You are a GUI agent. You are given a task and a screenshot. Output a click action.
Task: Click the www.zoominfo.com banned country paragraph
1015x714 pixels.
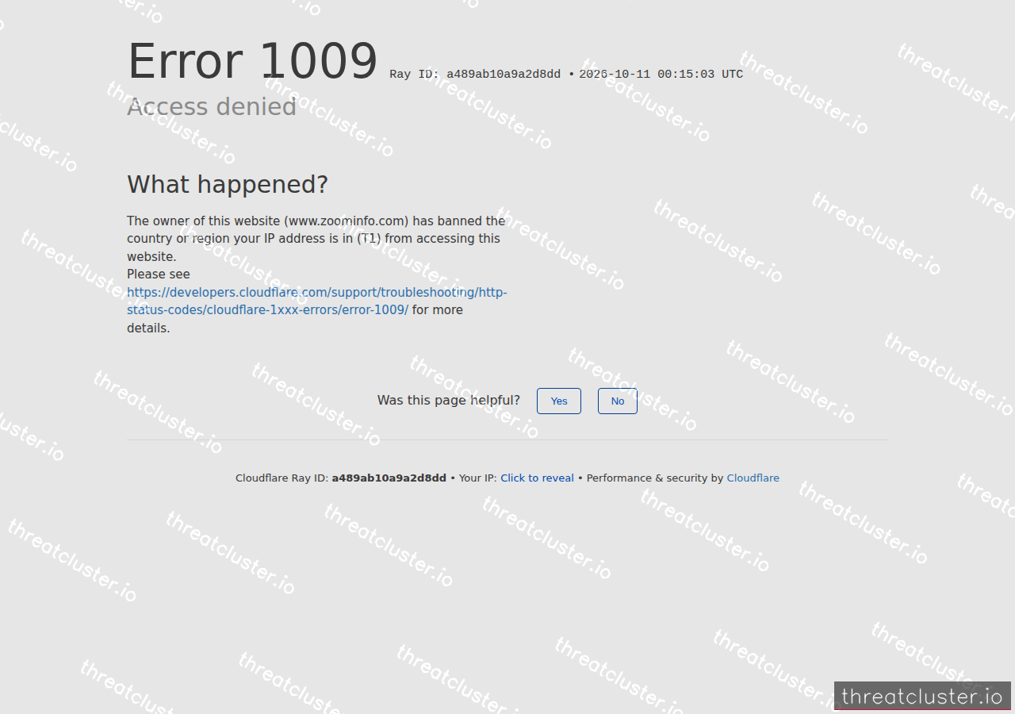[x=316, y=239]
